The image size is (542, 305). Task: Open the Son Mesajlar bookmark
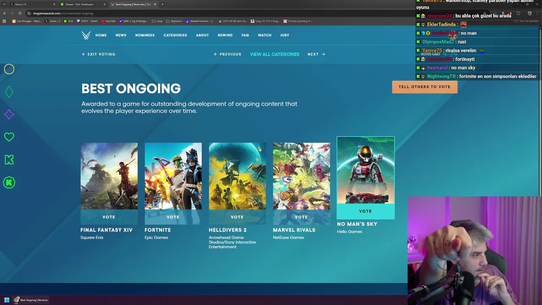27,21
